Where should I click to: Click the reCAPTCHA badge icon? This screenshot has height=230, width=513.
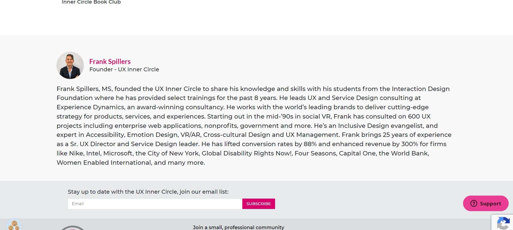pyautogui.click(x=503, y=223)
